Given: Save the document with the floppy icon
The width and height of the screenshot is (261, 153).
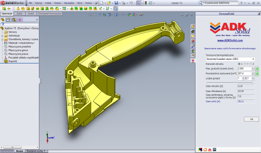Looking at the screenshot, I should tap(116, 3).
